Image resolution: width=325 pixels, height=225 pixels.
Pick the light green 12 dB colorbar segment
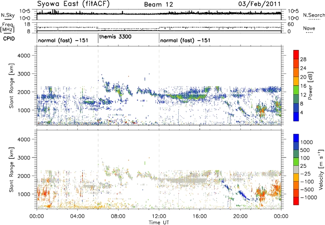click(x=296, y=90)
